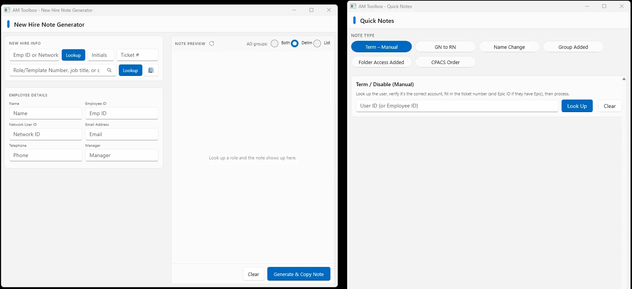632x289 pixels.
Task: Open the Folder Access Added note type
Action: click(x=381, y=62)
